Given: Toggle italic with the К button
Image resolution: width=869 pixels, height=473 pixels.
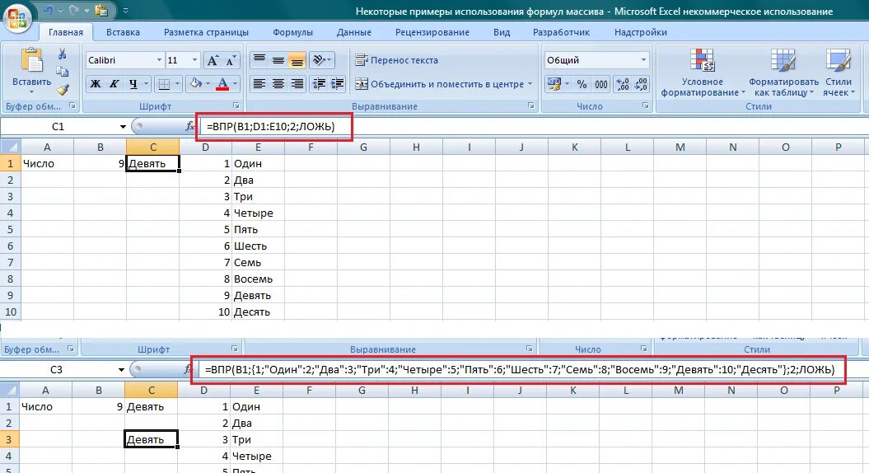Looking at the screenshot, I should click(x=114, y=84).
